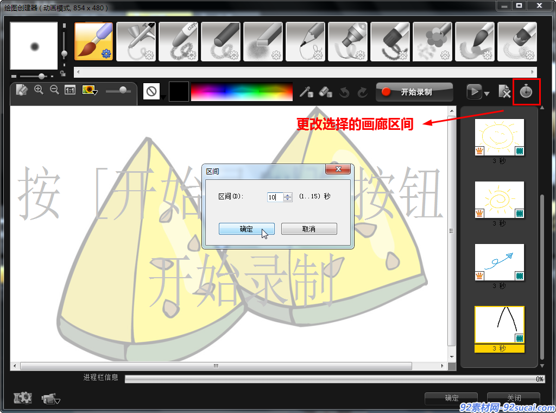
Task: Start recording with 开始录制 button
Action: [x=414, y=92]
